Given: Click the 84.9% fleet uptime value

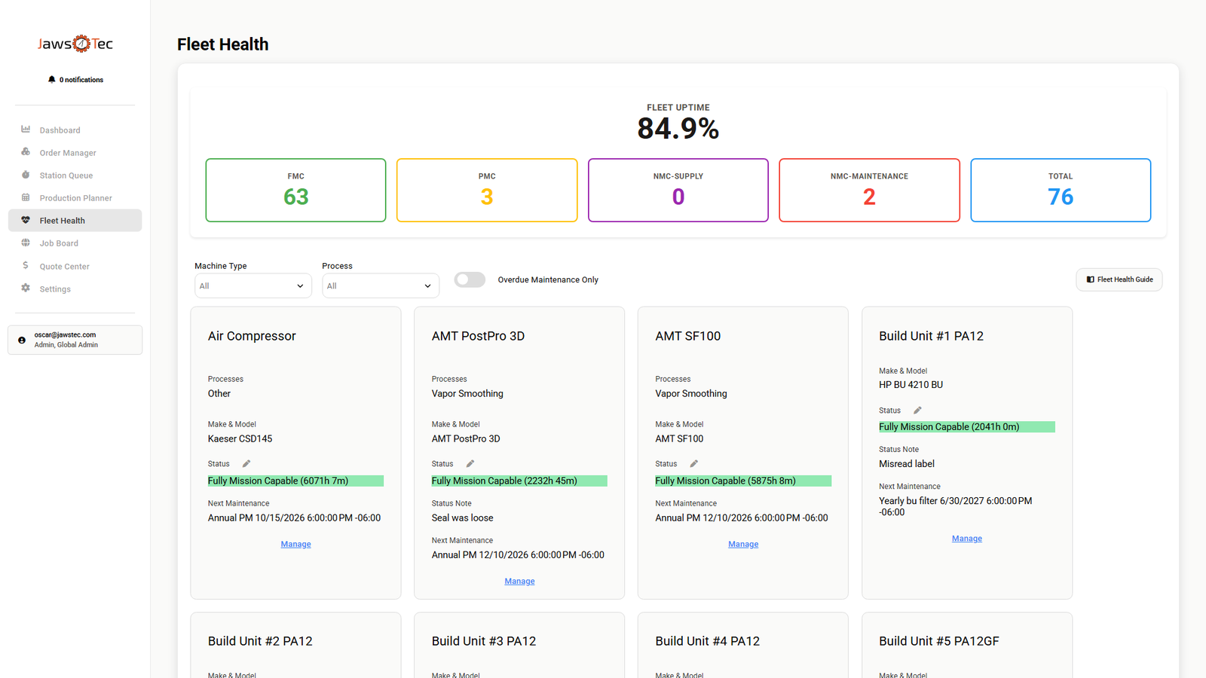Looking at the screenshot, I should [x=678, y=129].
